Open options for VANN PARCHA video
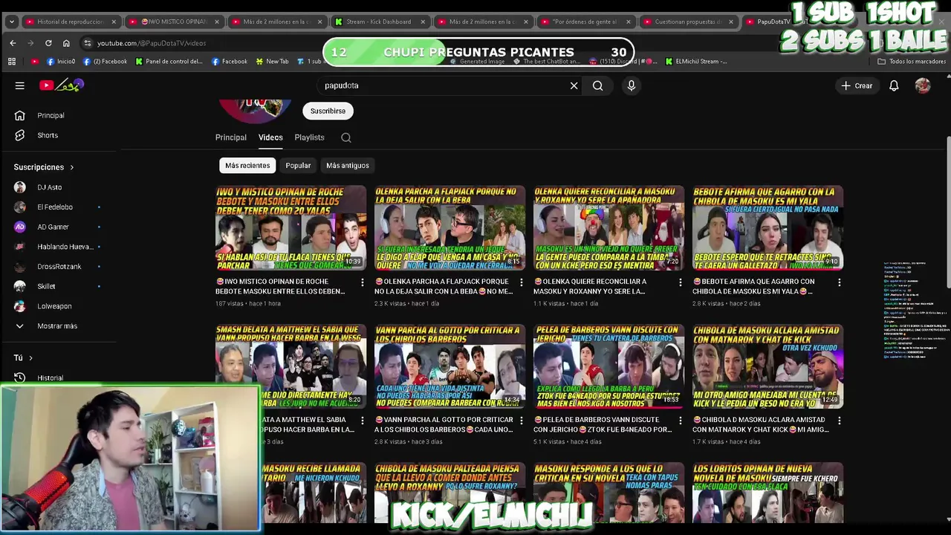Image resolution: width=951 pixels, height=535 pixels. 522,421
